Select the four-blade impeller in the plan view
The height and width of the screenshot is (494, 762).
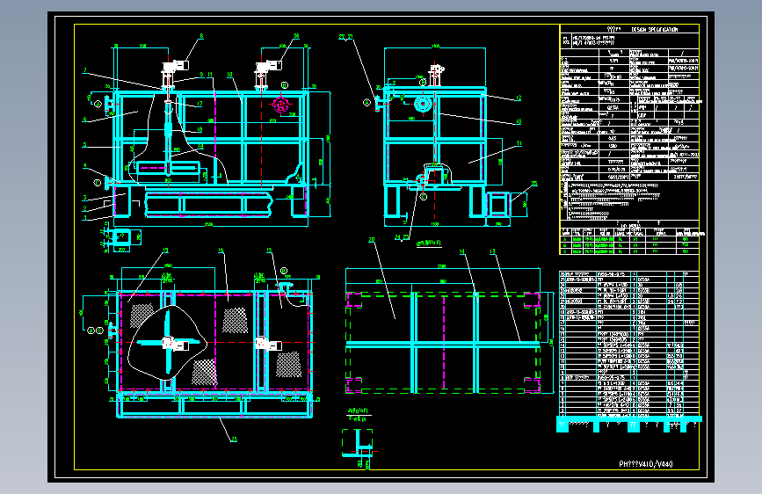[x=168, y=342]
